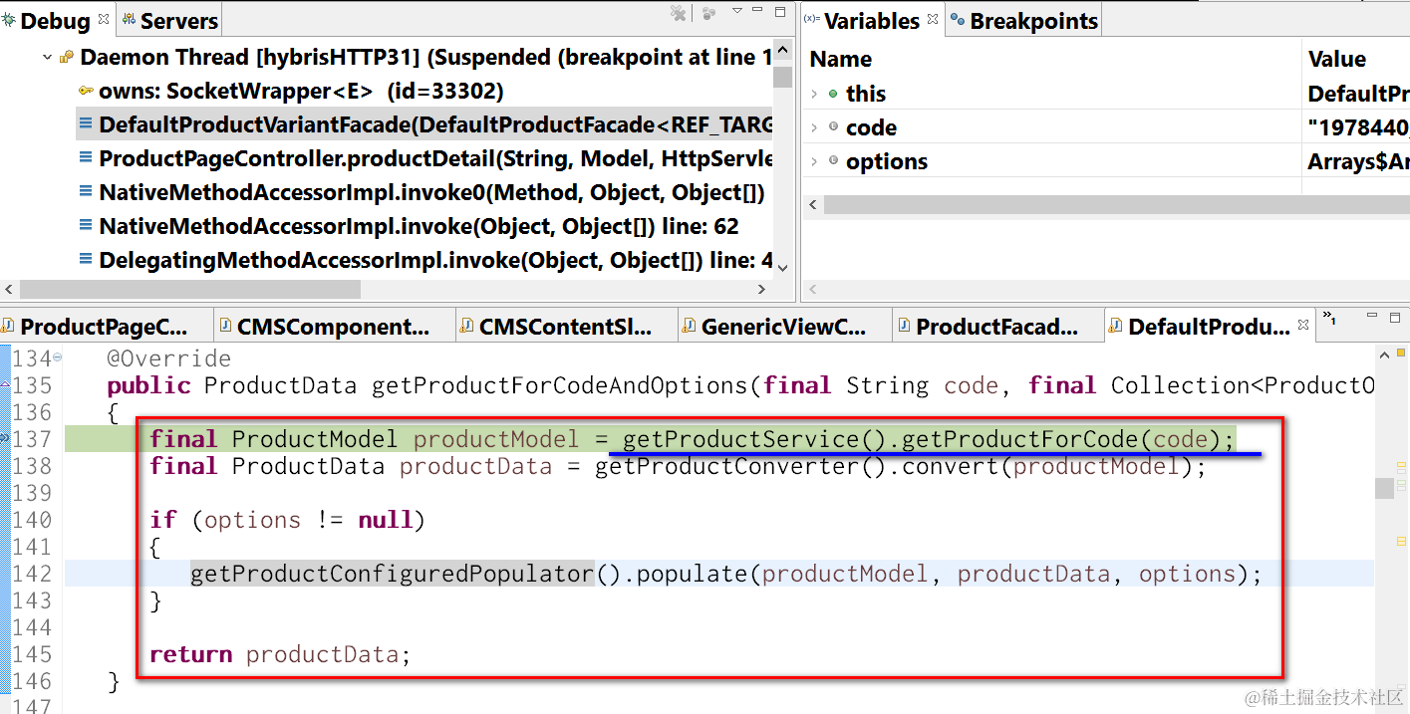Viewport: 1410px width, 714px height.
Task: Open the Debug view menu dropdown arrow
Action: (737, 11)
